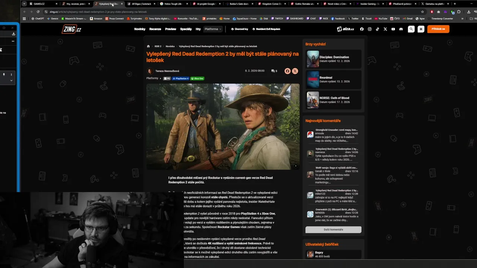The image size is (477, 268).
Task: Reload the page in browser
Action: coord(38,12)
